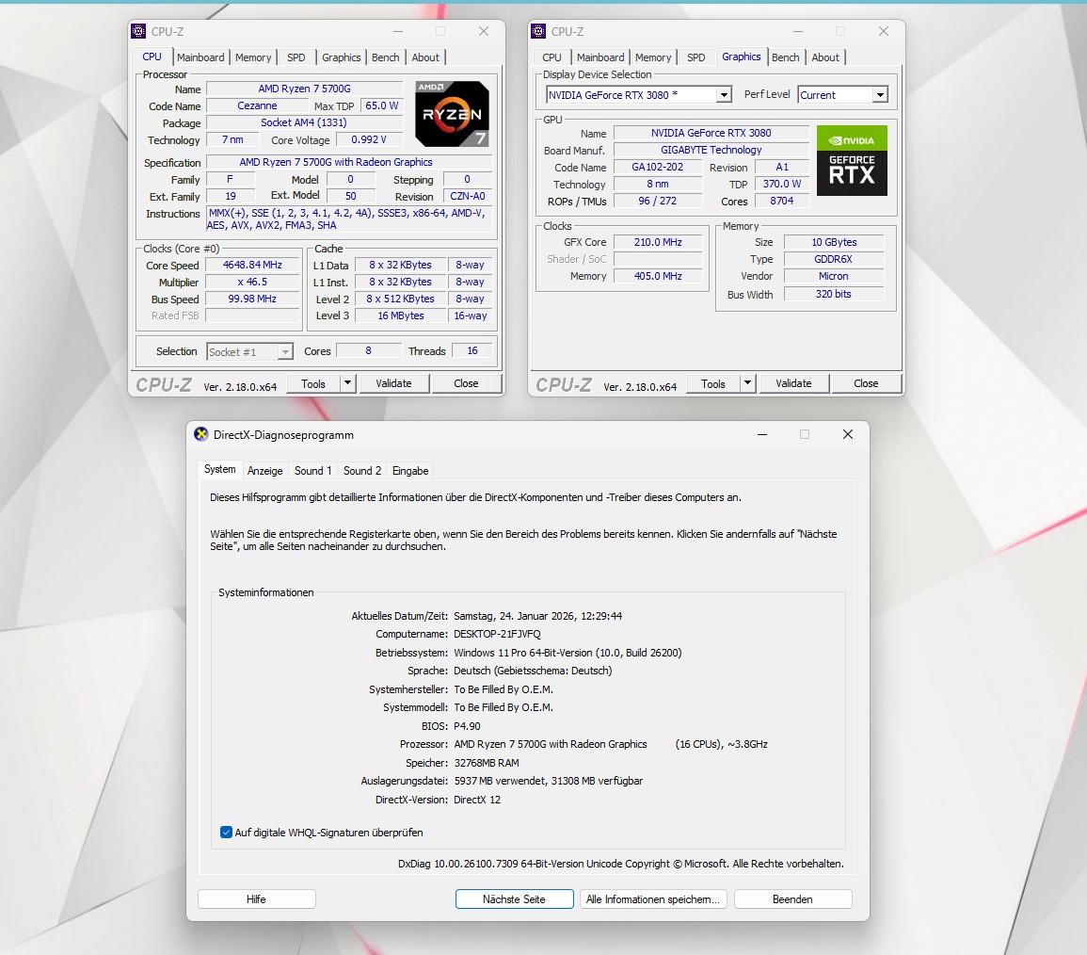Click the Core Speed value 4648.84 MHz

252,265
